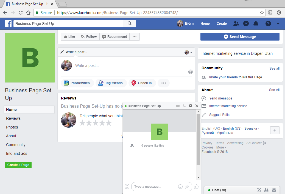Image resolution: width=285 pixels, height=194 pixels.
Task: Open the Reviews tab in the left sidebar
Action: click(13, 118)
